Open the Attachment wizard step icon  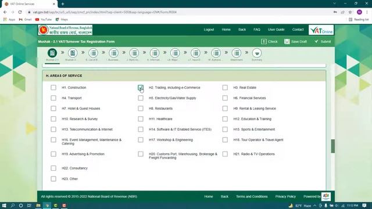[x=237, y=53]
